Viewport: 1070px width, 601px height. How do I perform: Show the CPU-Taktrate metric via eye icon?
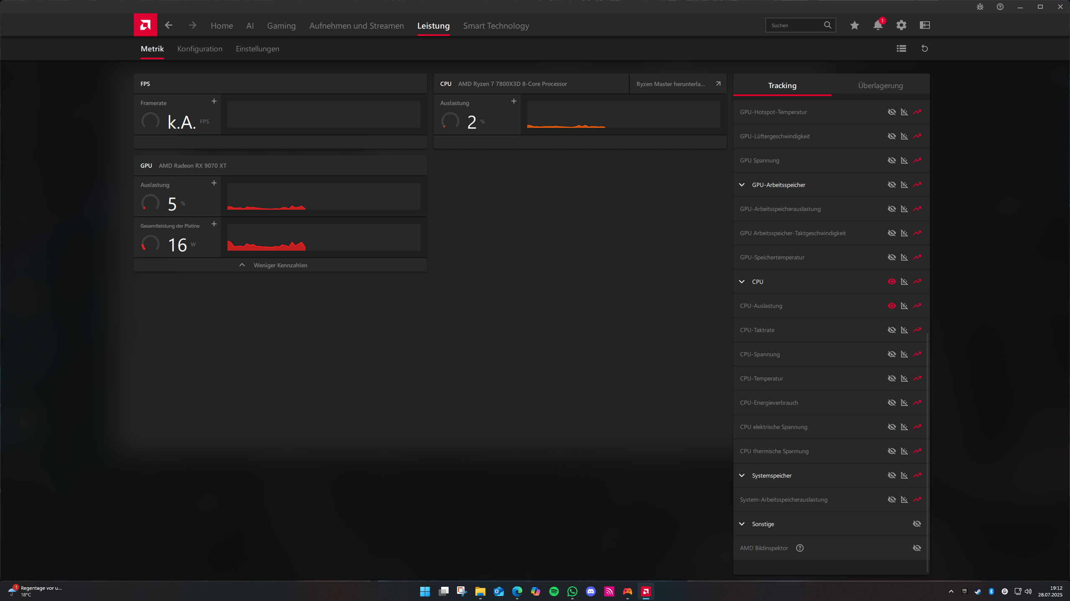(891, 330)
